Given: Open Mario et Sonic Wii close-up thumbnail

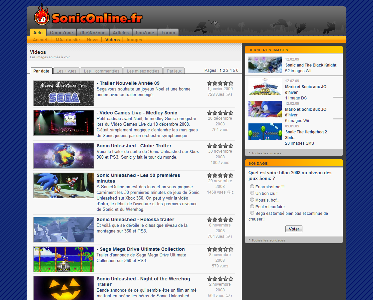Looking at the screenshot, I should [265, 109].
